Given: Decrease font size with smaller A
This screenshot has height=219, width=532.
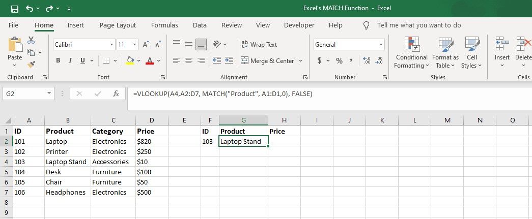Looking at the screenshot, I should coord(158,44).
